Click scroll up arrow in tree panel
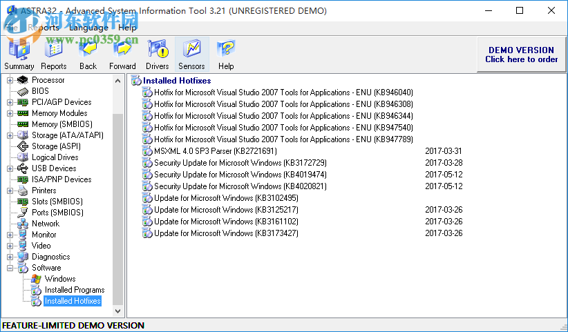 (x=117, y=81)
